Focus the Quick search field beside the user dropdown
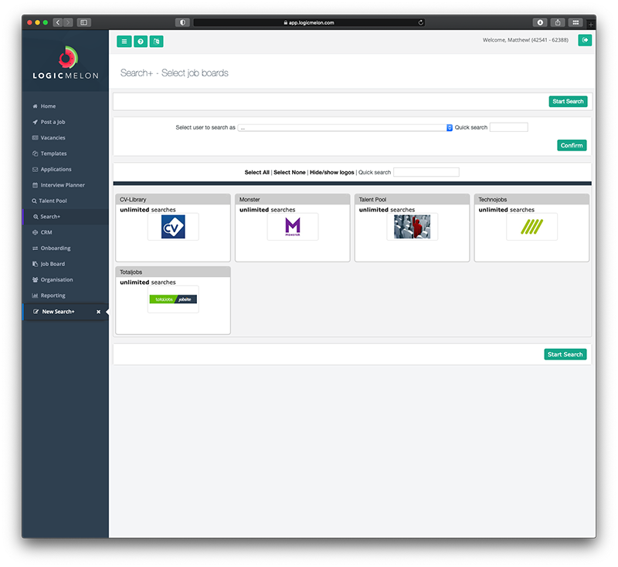 (509, 127)
